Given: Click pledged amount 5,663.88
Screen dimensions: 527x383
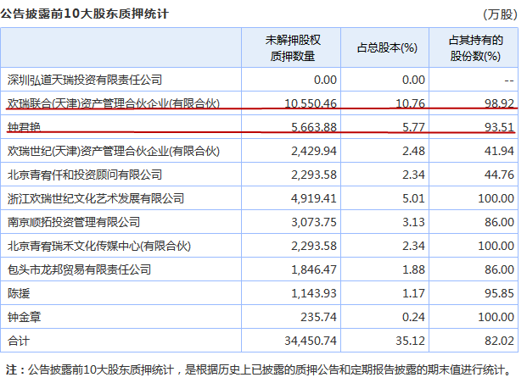Looking at the screenshot, I should pos(314,127).
